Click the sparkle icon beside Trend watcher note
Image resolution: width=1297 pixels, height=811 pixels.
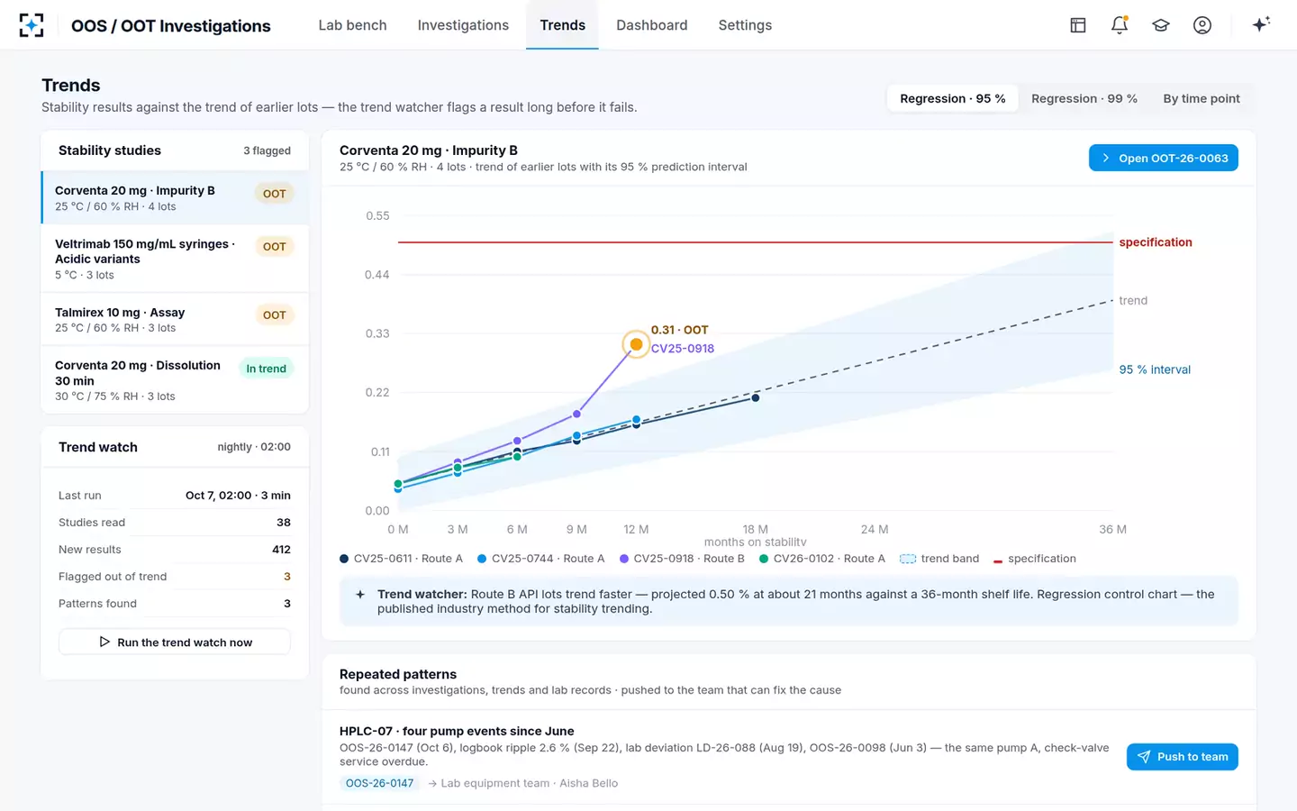click(x=360, y=595)
